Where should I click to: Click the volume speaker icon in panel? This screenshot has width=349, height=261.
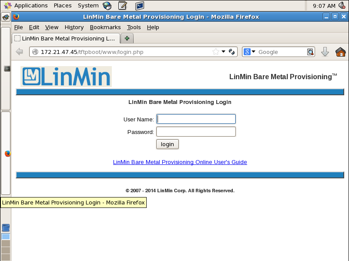click(342, 5)
